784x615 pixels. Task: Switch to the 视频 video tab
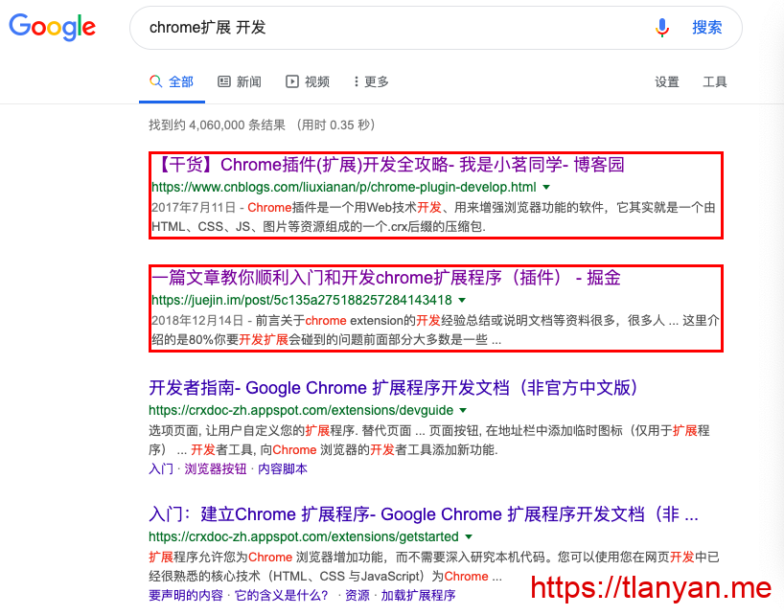[x=308, y=82]
